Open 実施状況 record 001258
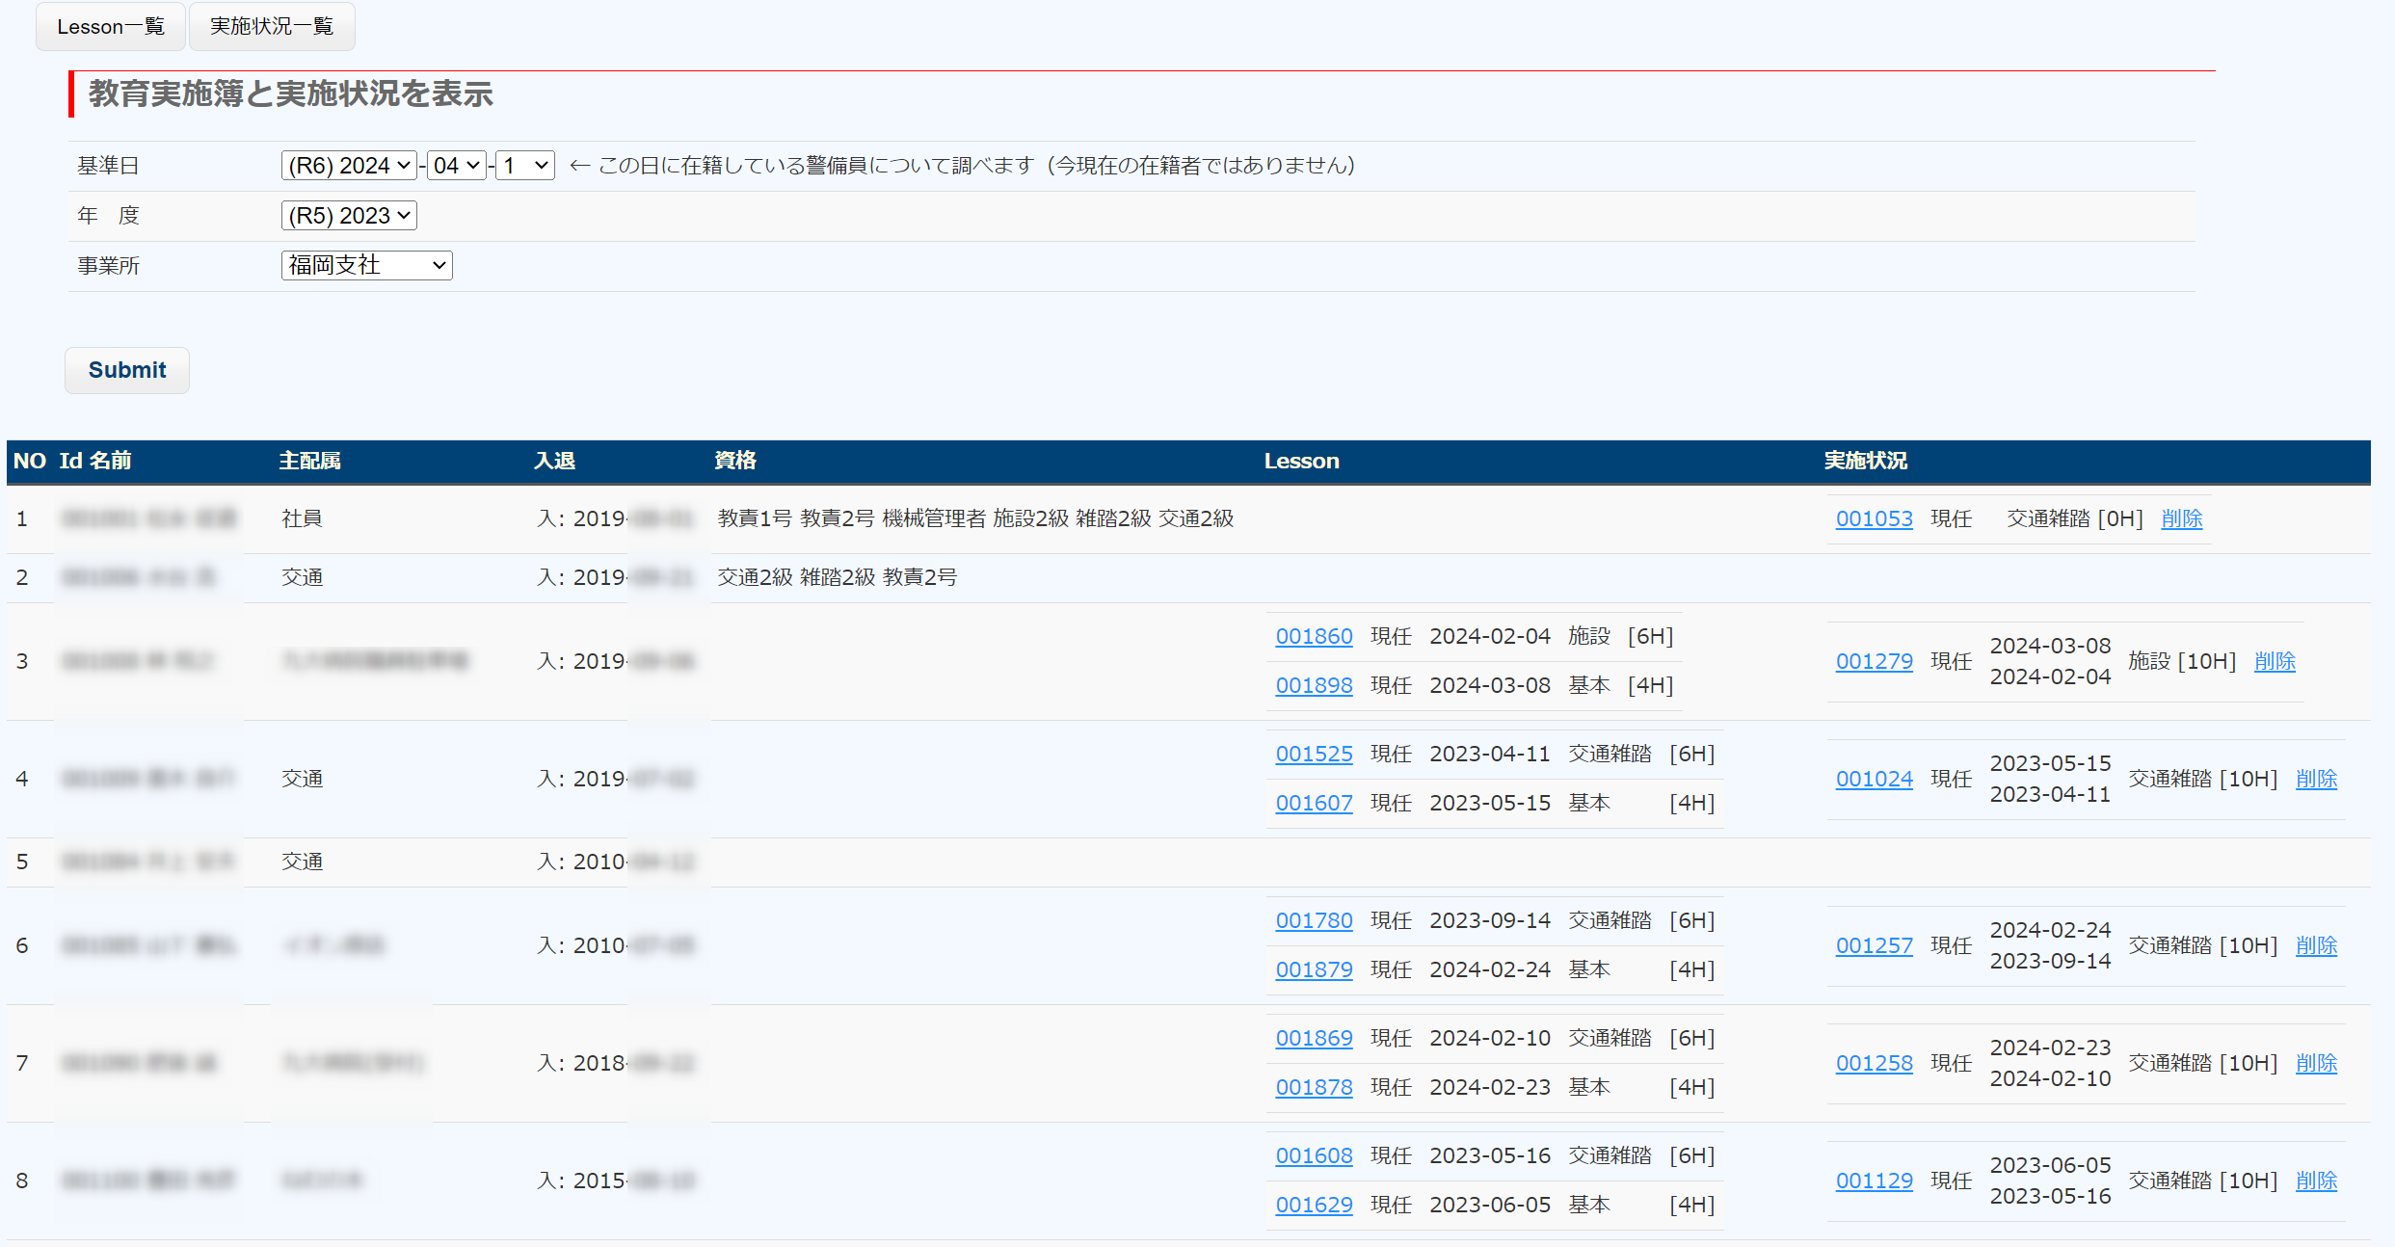The image size is (2395, 1247). coord(1874,1064)
